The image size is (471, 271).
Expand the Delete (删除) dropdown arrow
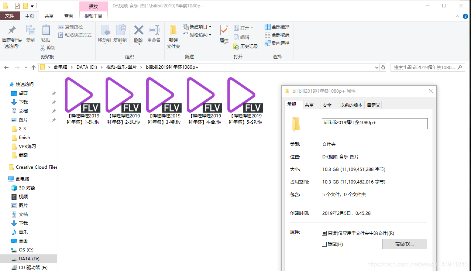(139, 44)
